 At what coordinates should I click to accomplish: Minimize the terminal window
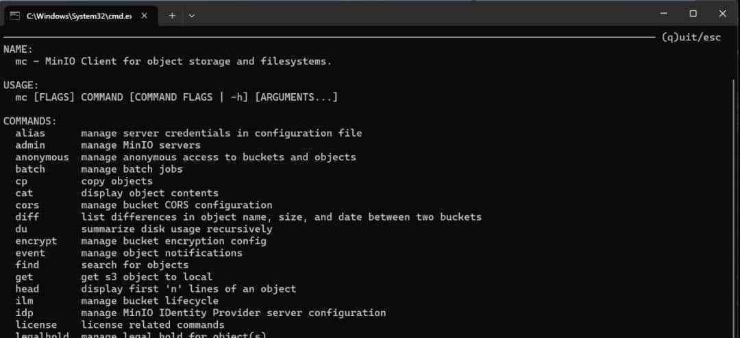click(x=663, y=14)
